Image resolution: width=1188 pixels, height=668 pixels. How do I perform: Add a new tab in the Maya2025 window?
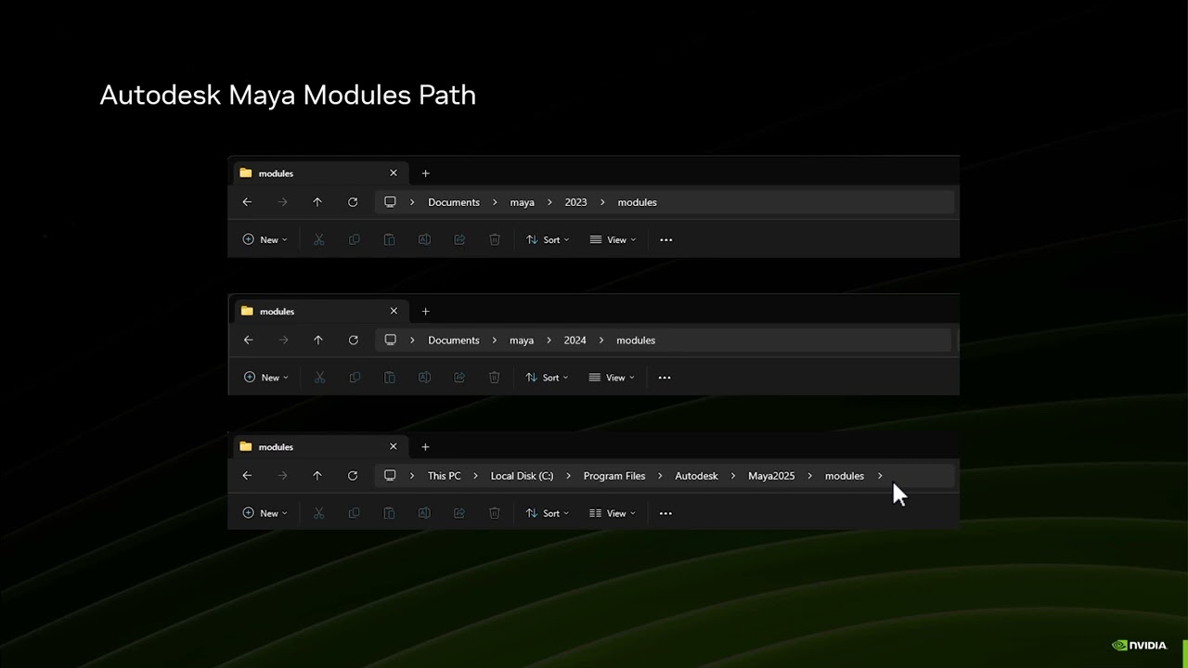tap(425, 446)
